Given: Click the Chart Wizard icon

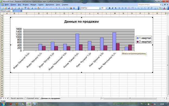Looking at the screenshot, I should [x=71, y=8].
